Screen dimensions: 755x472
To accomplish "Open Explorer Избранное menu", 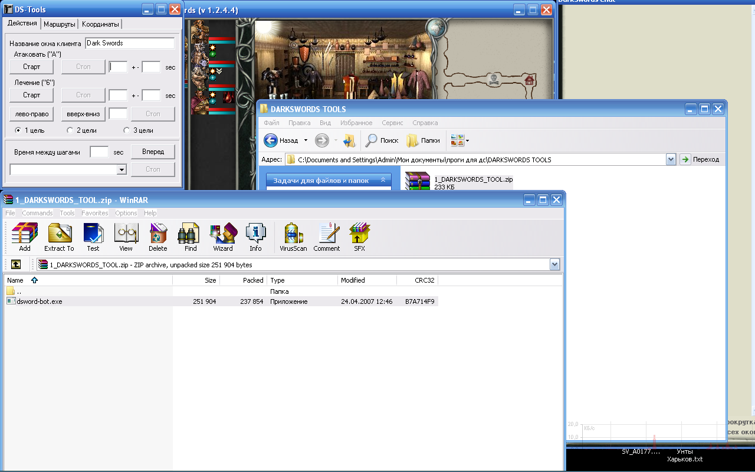I will tap(356, 123).
